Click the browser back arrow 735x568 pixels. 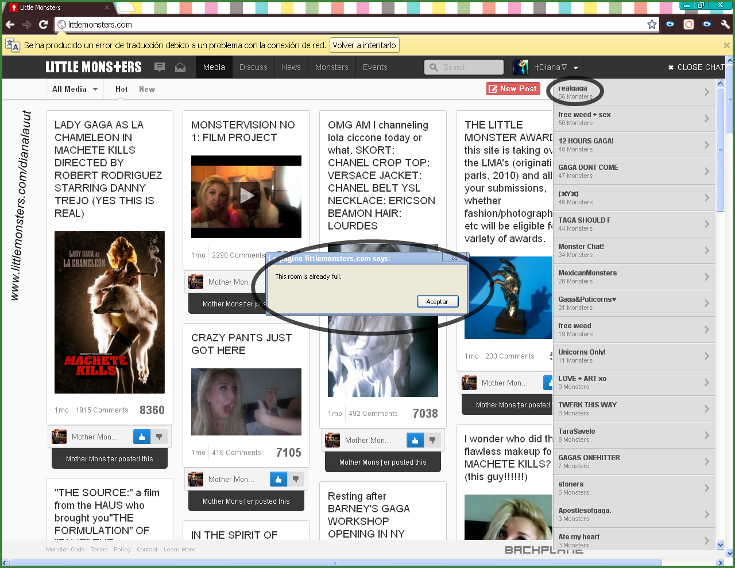pyautogui.click(x=10, y=24)
